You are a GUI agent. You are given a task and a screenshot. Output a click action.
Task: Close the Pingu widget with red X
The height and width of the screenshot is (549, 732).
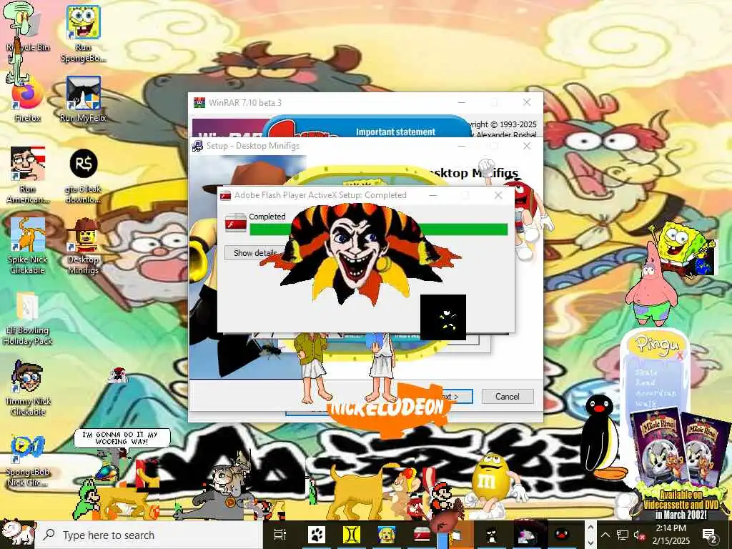click(x=680, y=356)
